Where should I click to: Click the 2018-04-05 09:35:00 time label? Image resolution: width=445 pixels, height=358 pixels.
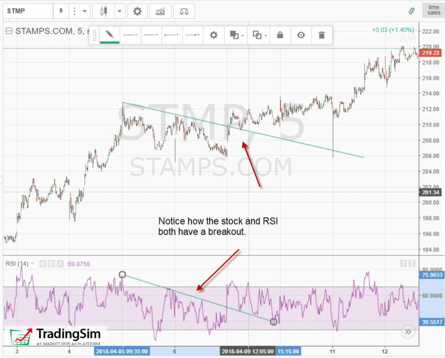coord(122,351)
